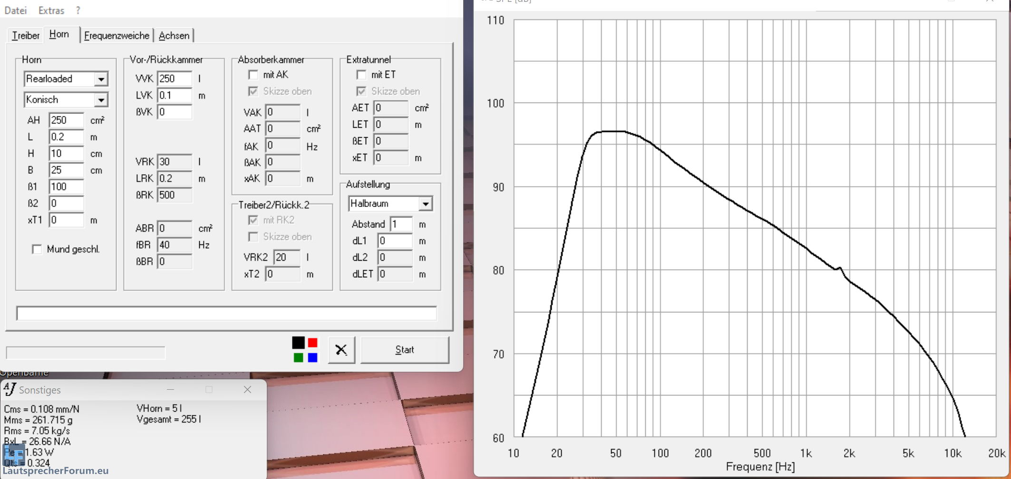Tick the 'Mund geschl.' checkbox
This screenshot has width=1011, height=479.
click(x=37, y=249)
